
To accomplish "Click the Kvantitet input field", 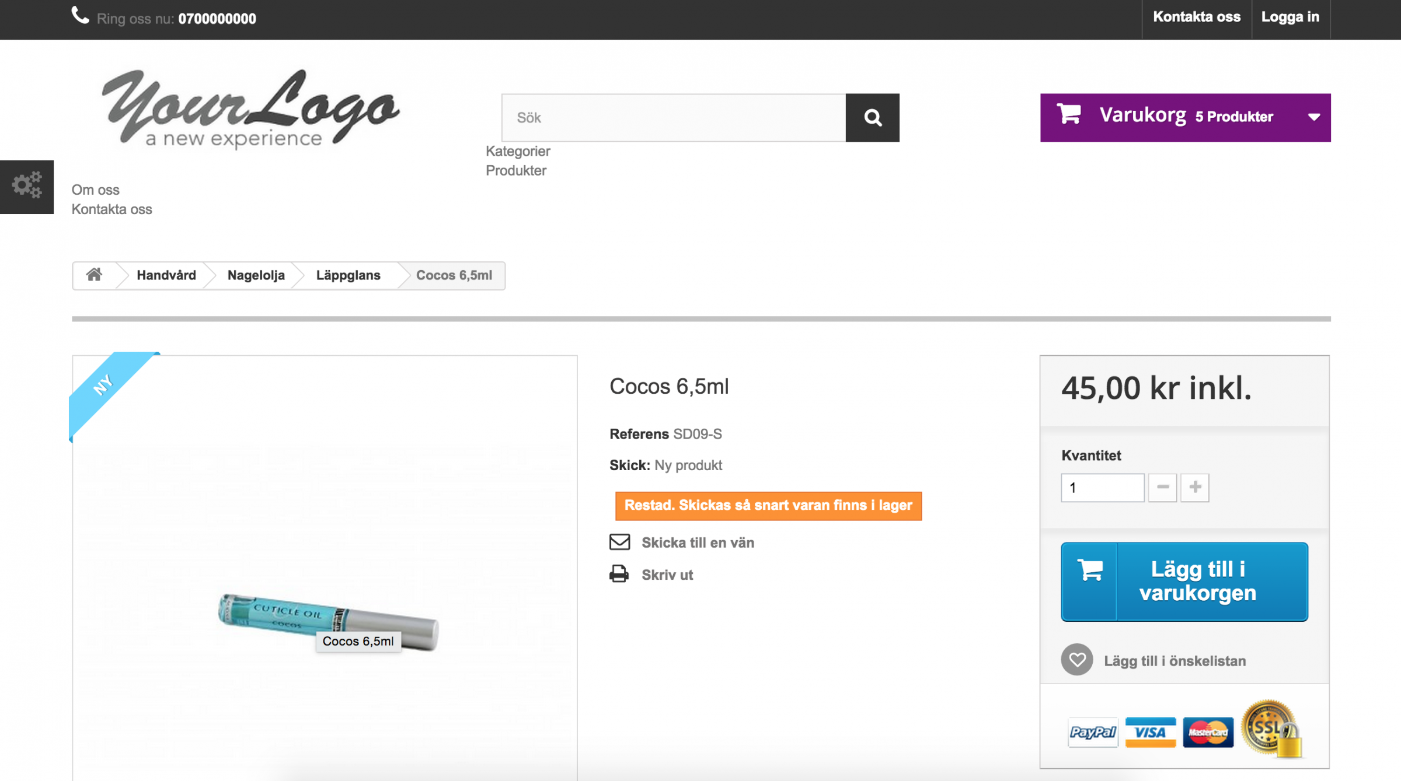I will [x=1102, y=488].
